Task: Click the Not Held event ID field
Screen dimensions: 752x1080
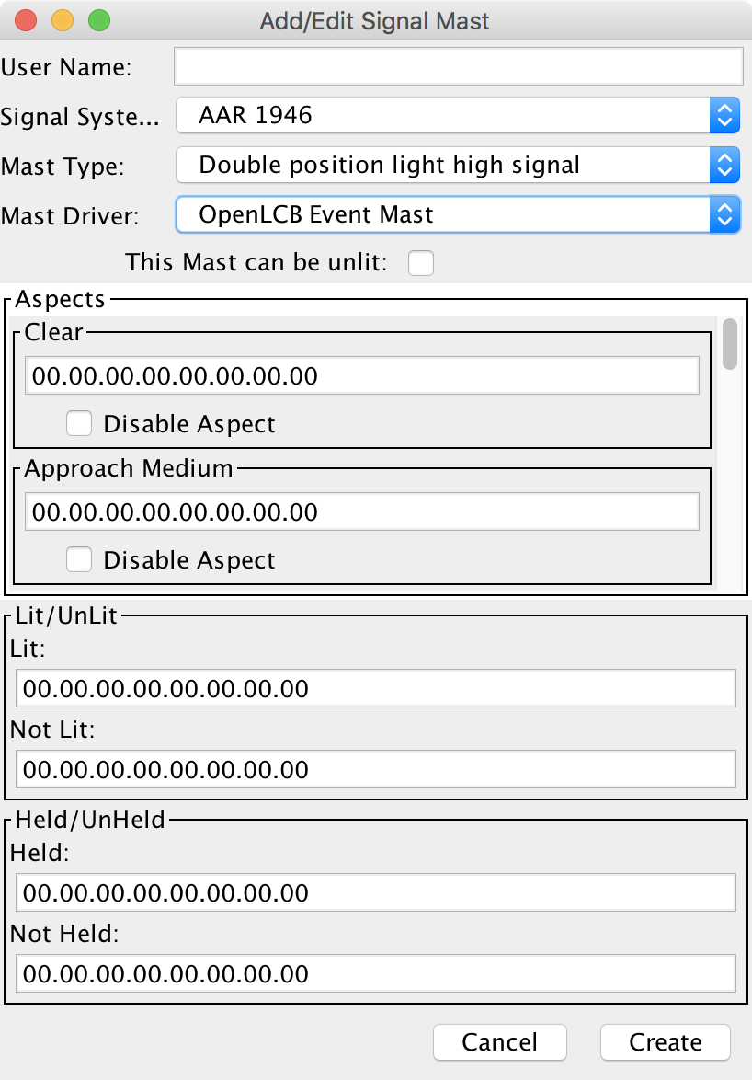Action: pyautogui.click(x=376, y=973)
